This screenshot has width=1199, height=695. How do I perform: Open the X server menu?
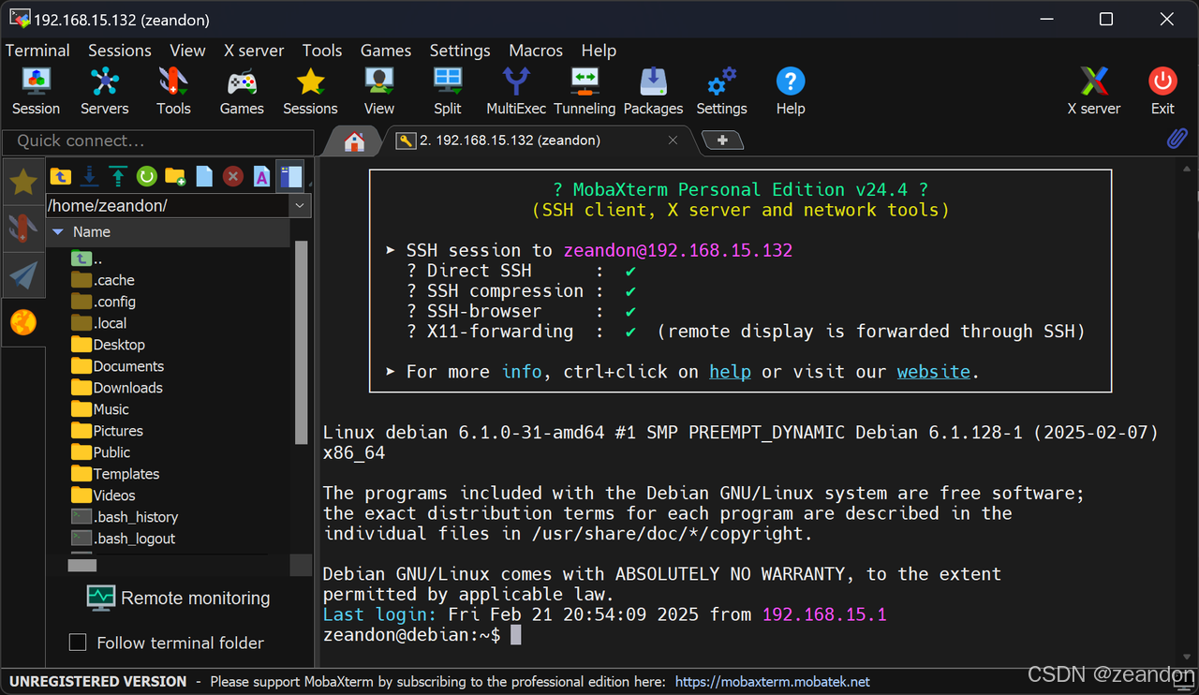pos(254,51)
